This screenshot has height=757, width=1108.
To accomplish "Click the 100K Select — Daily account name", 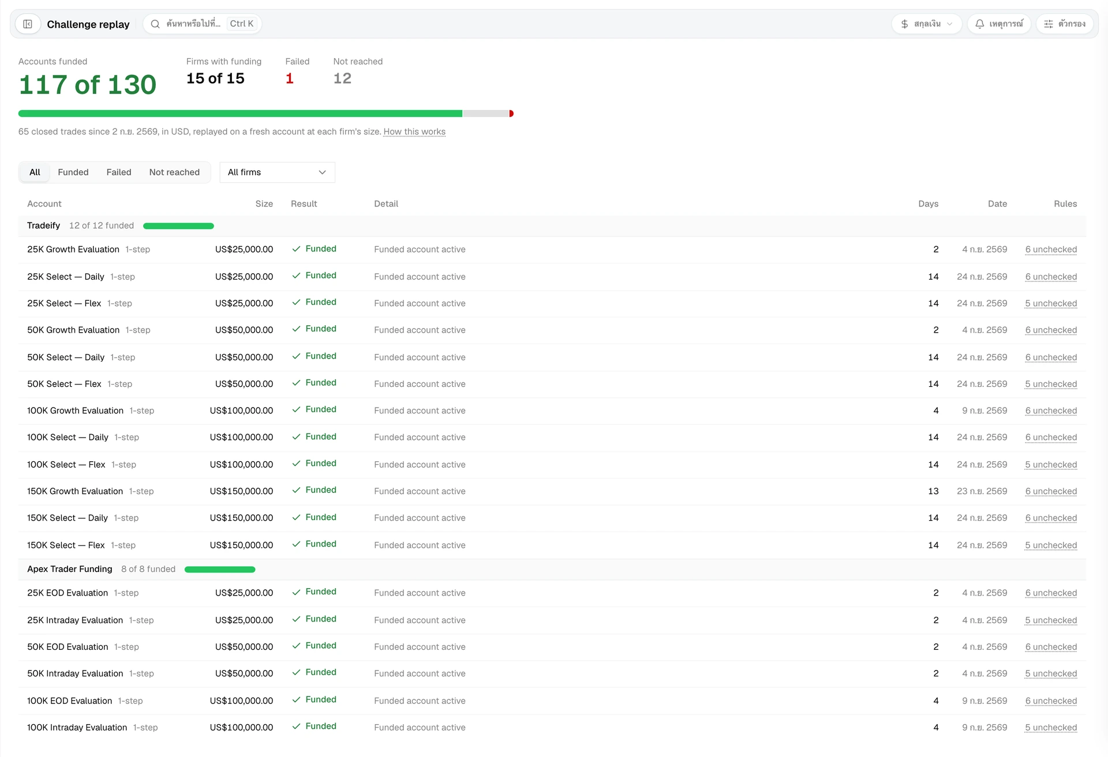I will 68,438.
